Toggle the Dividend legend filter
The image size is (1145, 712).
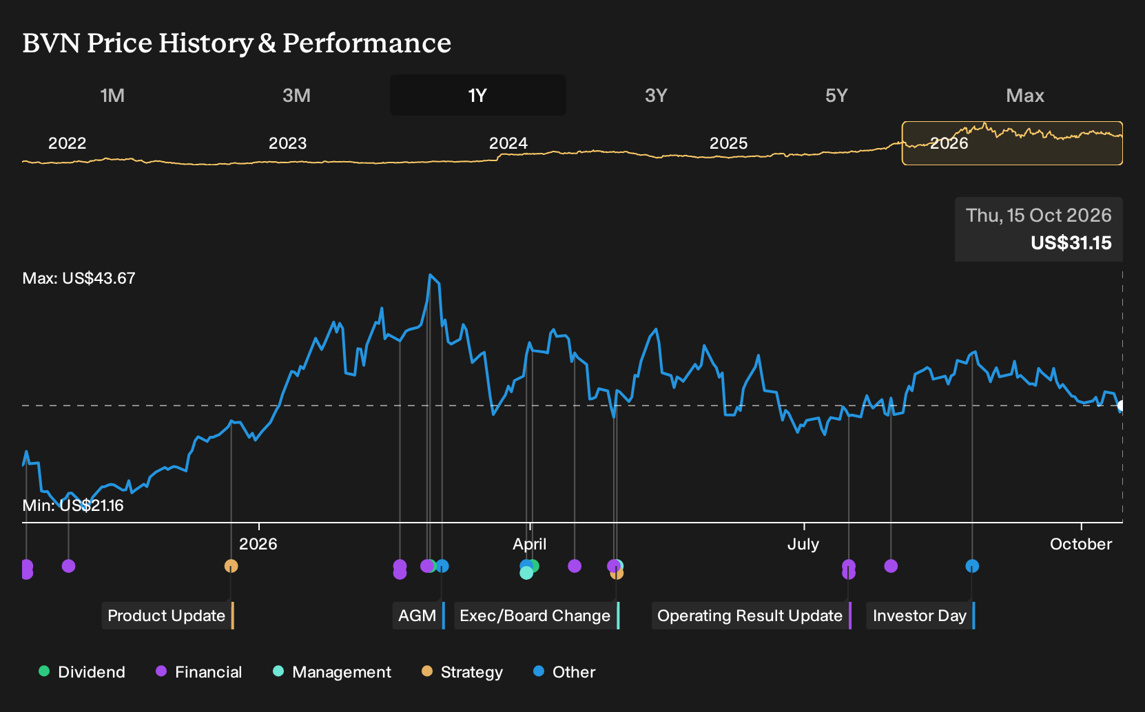[x=82, y=672]
